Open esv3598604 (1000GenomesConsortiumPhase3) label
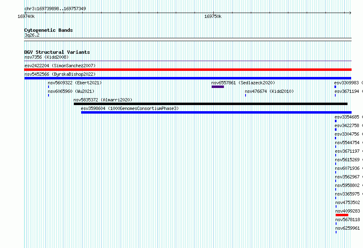363x248 pixels. pyautogui.click(x=130, y=108)
